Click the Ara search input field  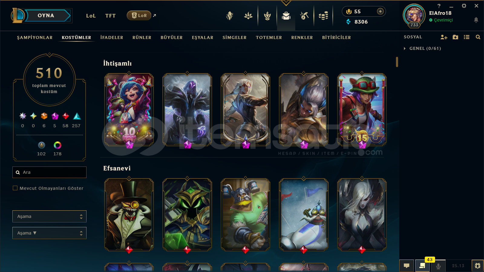[49, 172]
